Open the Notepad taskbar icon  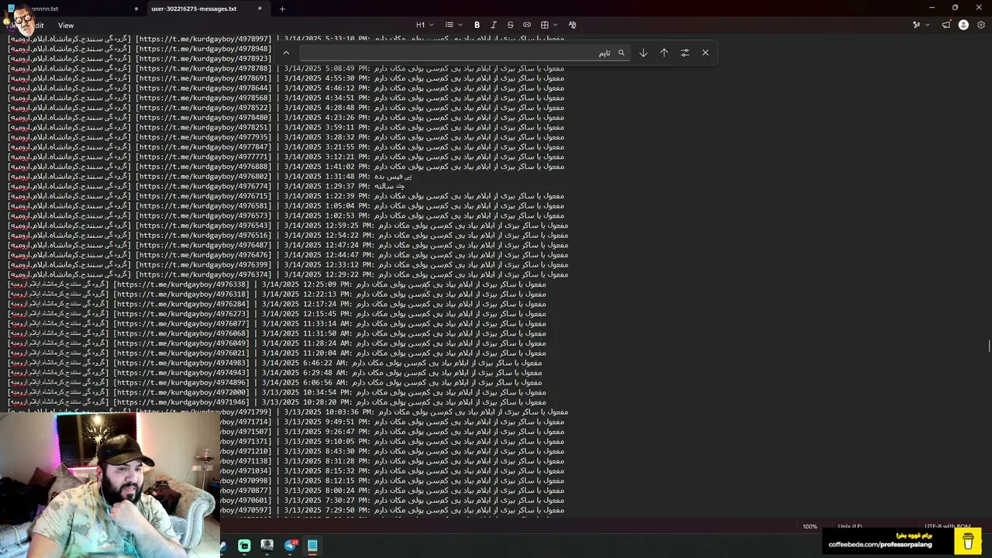click(x=312, y=545)
